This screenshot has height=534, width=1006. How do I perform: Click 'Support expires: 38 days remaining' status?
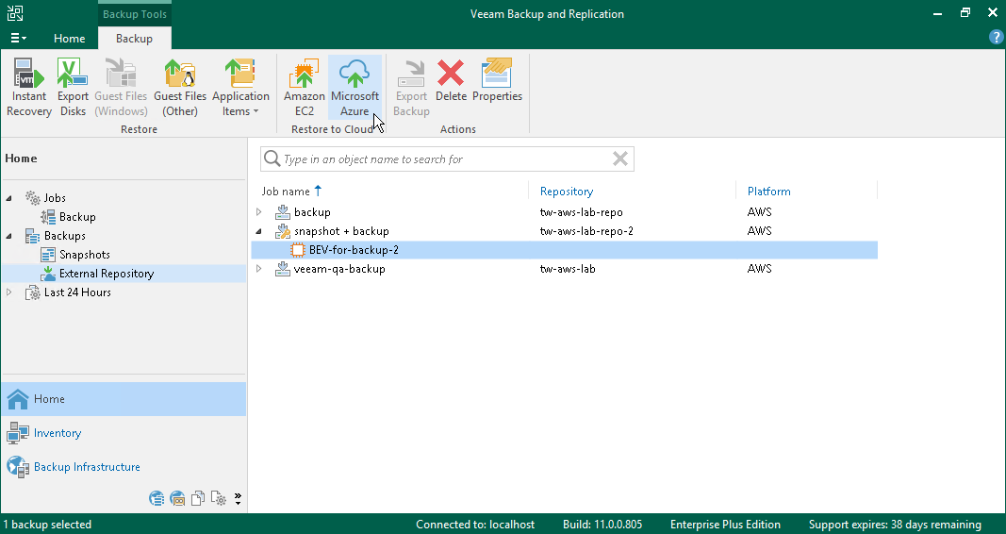click(x=895, y=525)
